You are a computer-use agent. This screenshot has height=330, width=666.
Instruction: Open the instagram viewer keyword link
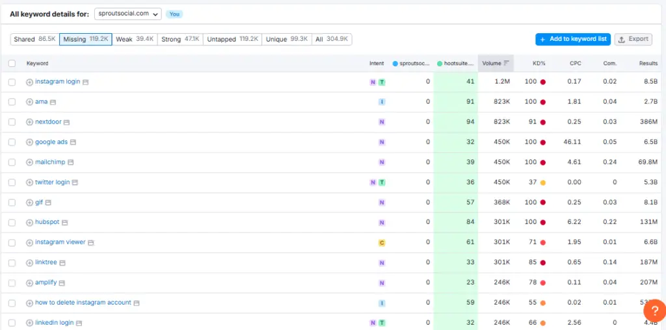(60, 242)
